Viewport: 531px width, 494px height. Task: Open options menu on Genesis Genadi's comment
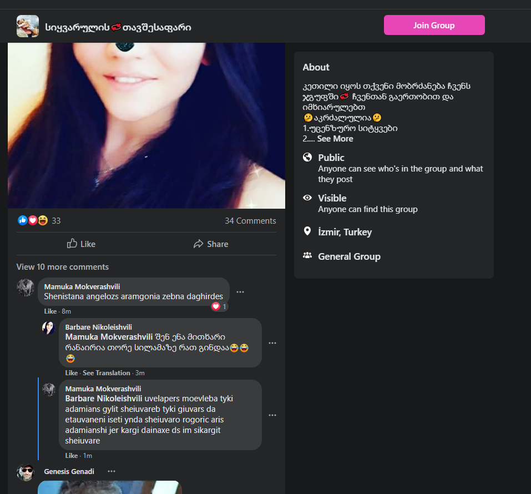click(x=111, y=471)
